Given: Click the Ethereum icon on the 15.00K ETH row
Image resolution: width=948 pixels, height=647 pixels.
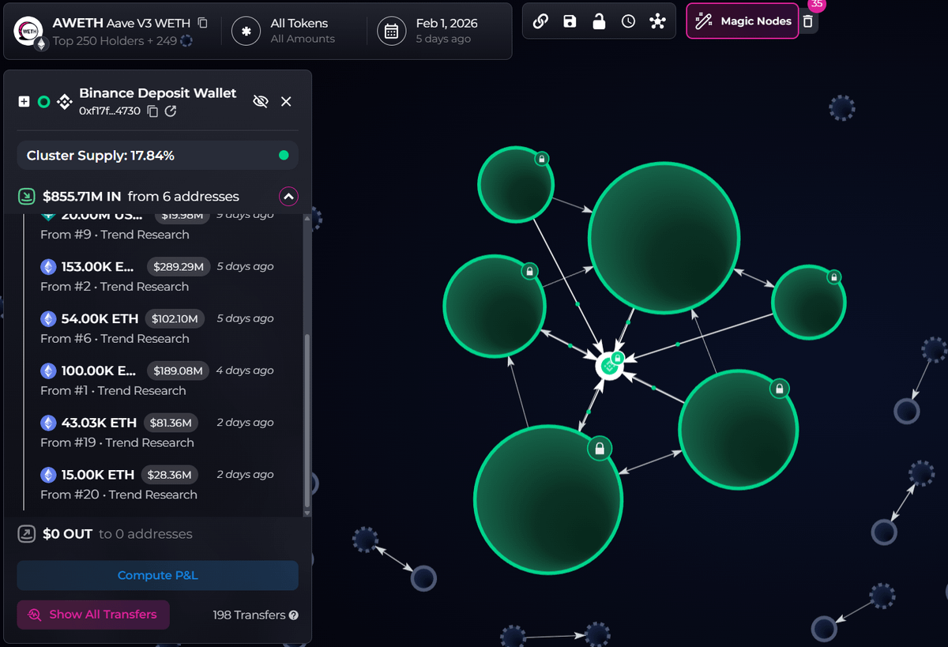Looking at the screenshot, I should pos(49,475).
